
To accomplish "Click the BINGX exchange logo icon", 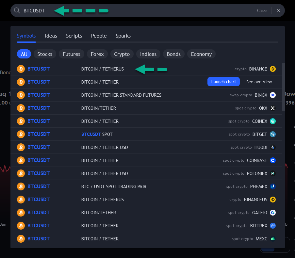I will coord(272,95).
